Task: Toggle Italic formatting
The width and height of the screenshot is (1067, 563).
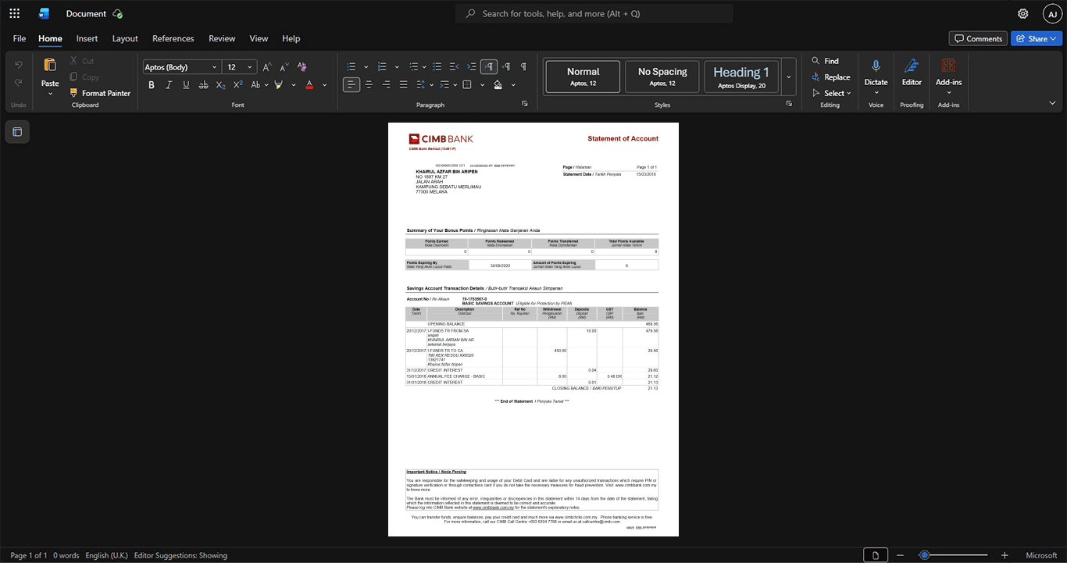Action: [x=169, y=85]
